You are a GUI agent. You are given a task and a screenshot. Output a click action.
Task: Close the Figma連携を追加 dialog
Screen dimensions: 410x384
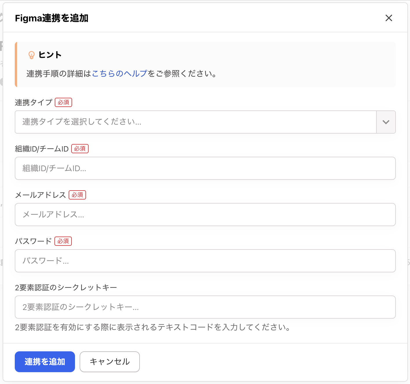point(389,18)
